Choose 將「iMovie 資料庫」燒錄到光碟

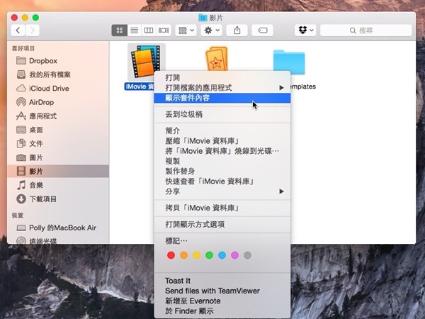click(222, 151)
